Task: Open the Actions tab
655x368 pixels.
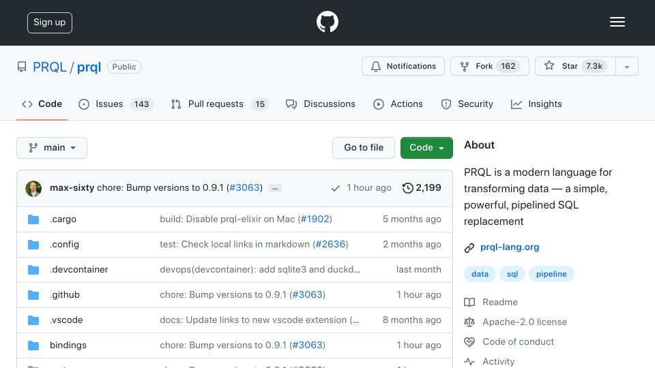Action: (x=398, y=104)
